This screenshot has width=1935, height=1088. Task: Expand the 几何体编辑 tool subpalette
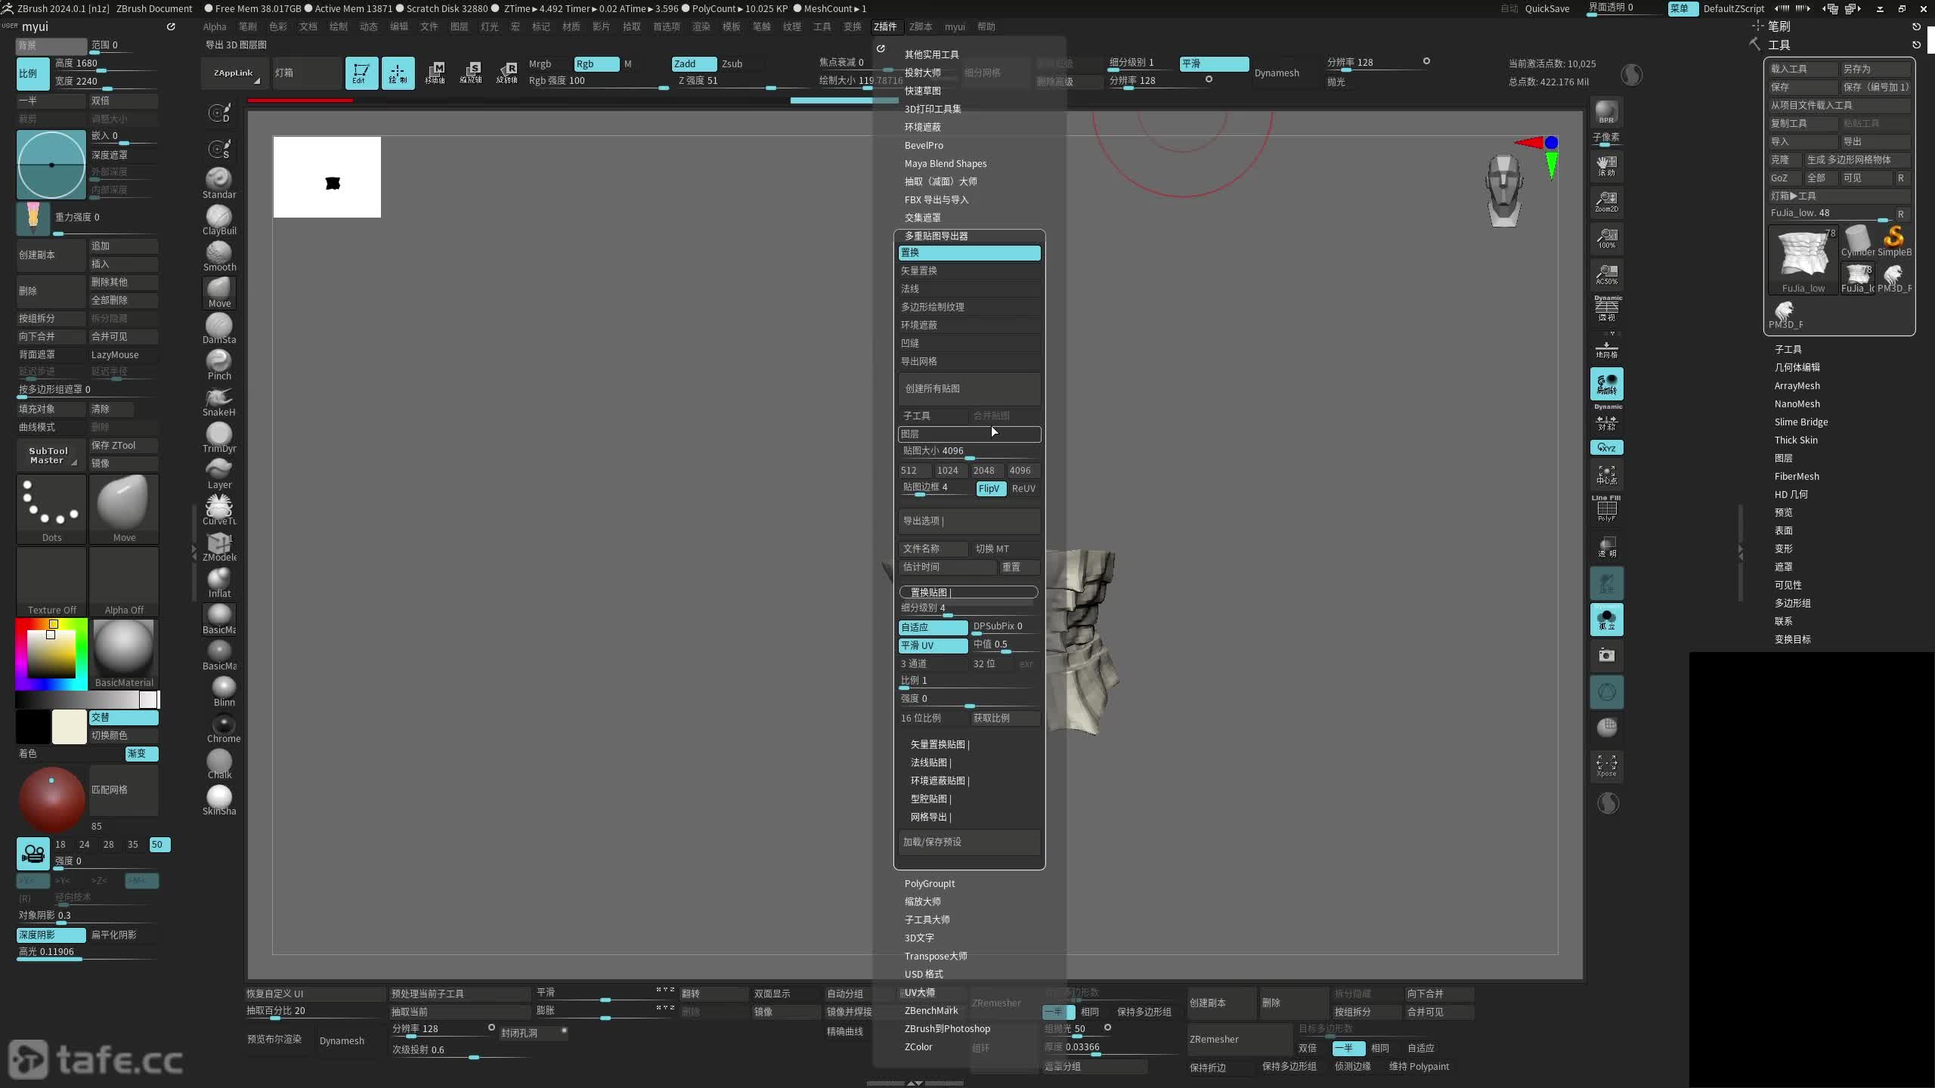tap(1797, 367)
